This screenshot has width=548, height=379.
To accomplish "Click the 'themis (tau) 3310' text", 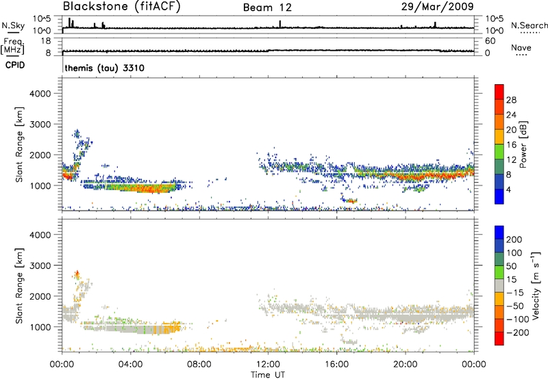I will (105, 68).
